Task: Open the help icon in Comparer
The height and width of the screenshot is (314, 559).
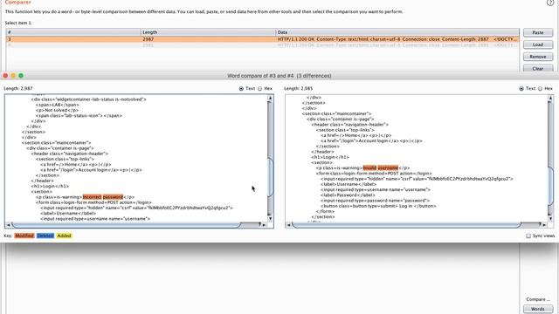Action: [x=550, y=2]
